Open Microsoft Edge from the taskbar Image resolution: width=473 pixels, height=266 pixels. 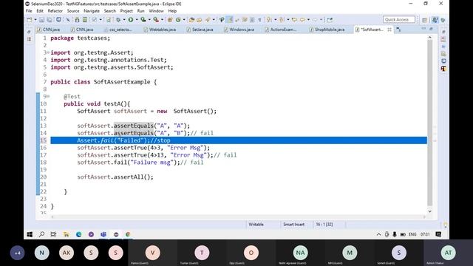pyautogui.click(x=79, y=234)
